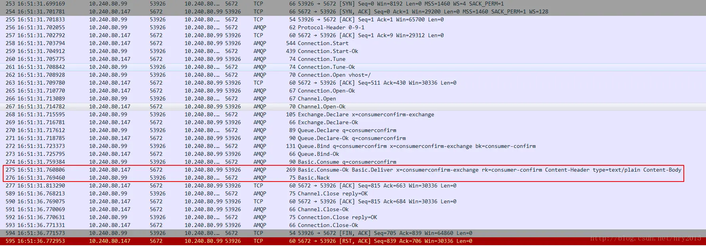Select packet 263 ACK Seq=511 row
Image resolution: width=706 pixels, height=246 pixels.
coord(353,83)
